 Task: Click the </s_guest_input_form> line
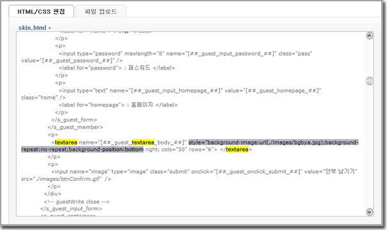click(71, 209)
